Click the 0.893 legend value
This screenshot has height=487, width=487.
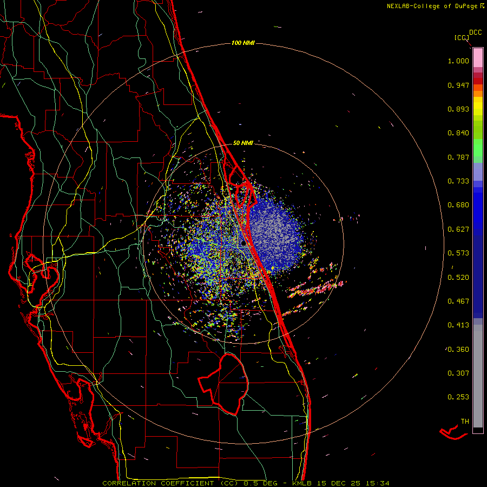pyautogui.click(x=458, y=109)
